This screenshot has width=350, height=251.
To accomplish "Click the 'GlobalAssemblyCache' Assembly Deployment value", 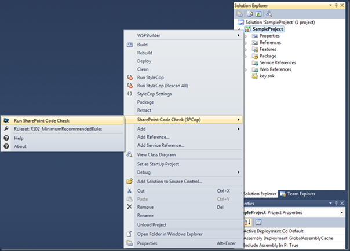I will 311,238.
